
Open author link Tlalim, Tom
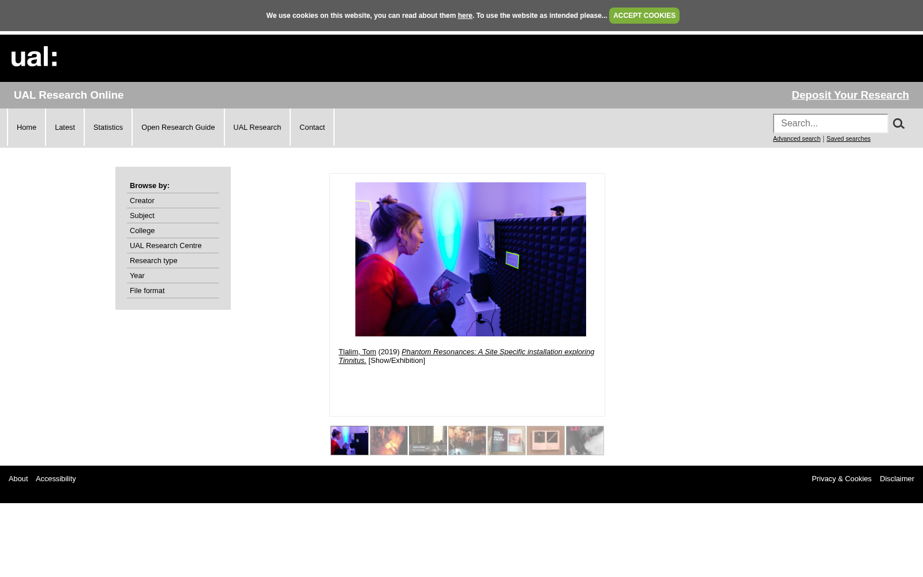[357, 352]
